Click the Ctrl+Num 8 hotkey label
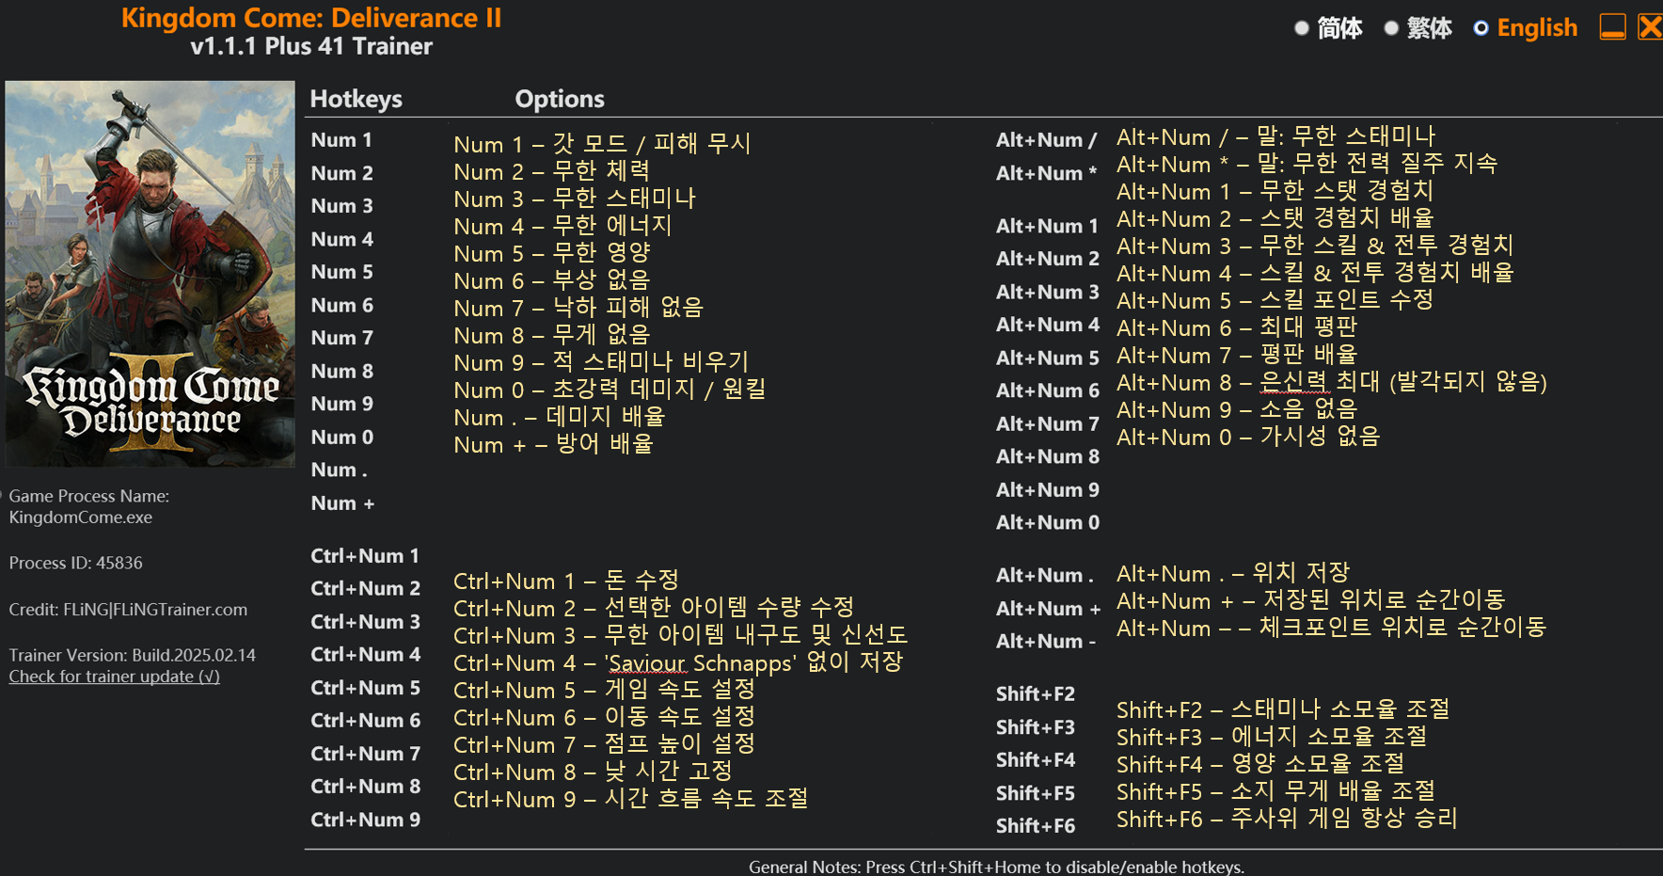 [x=365, y=787]
